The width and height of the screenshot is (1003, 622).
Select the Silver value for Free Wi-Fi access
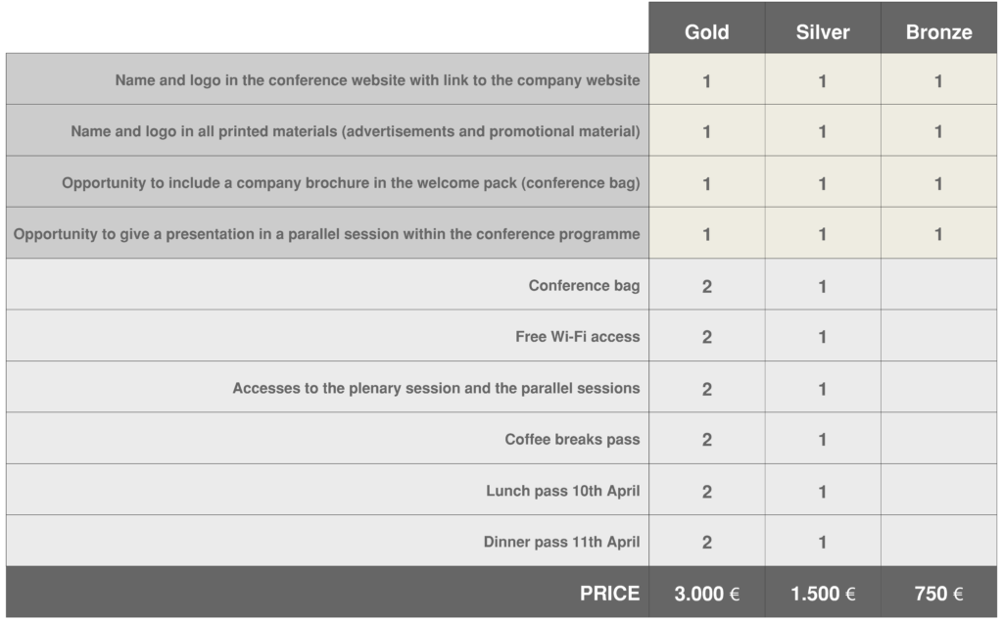(x=822, y=337)
